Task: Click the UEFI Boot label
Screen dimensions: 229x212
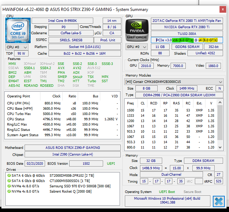Action: 167,192
